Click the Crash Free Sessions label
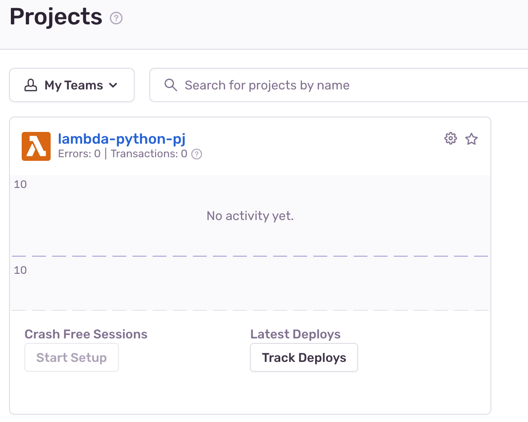The image size is (528, 422). 86,334
